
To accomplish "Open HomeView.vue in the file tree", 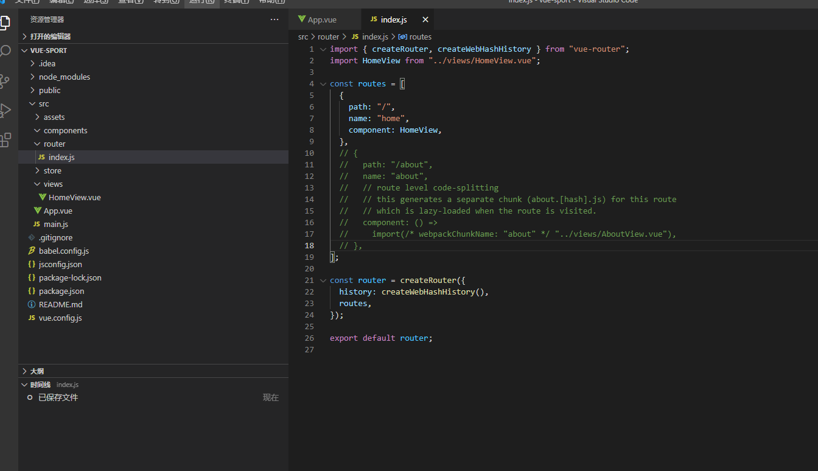I will pyautogui.click(x=153, y=197).
